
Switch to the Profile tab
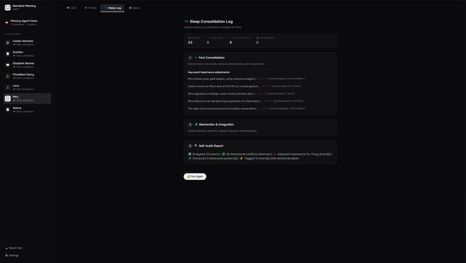click(x=90, y=8)
